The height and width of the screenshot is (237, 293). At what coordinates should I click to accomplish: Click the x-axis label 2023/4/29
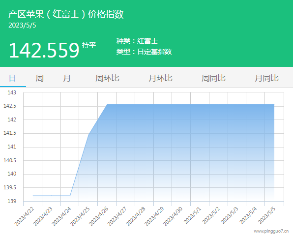click(x=154, y=216)
